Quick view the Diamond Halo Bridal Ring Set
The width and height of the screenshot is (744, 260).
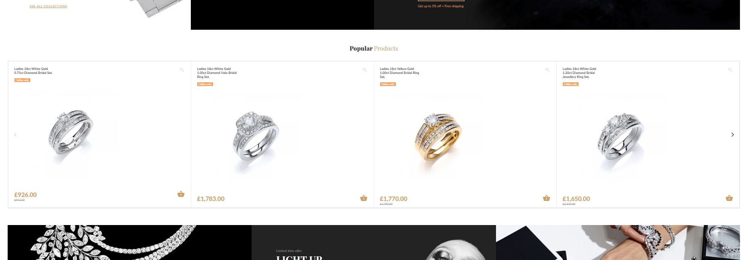[365, 70]
